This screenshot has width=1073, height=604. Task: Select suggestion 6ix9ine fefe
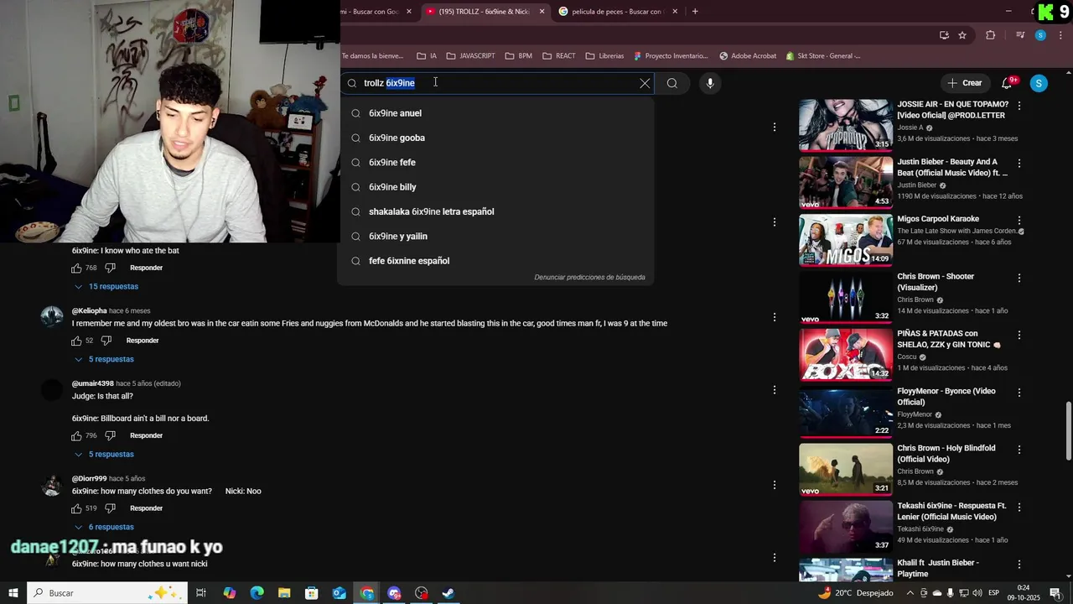[x=495, y=162]
